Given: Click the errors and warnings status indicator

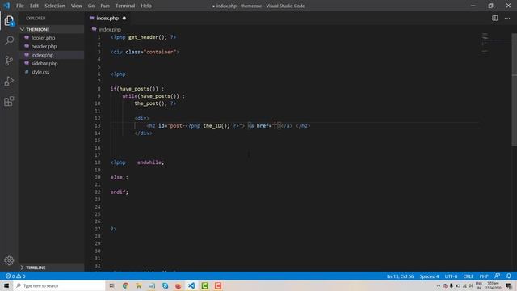Looking at the screenshot, I should [x=15, y=276].
